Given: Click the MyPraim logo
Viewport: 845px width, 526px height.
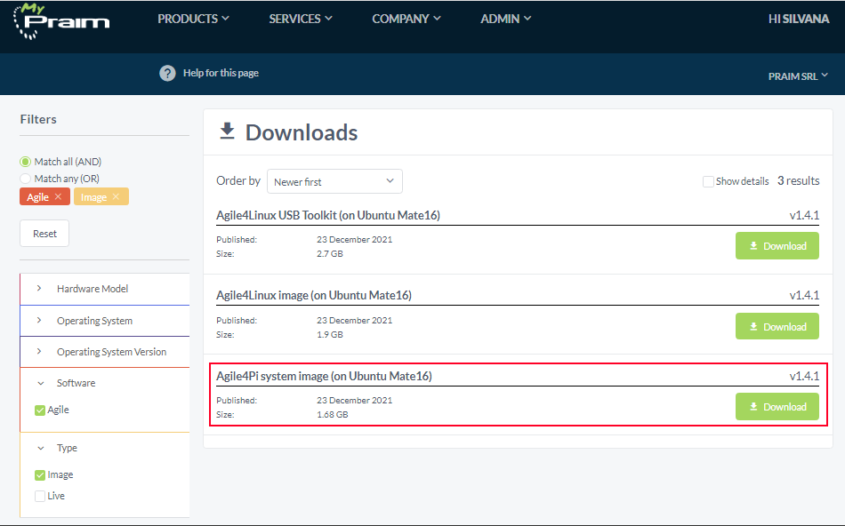Looking at the screenshot, I should point(60,21).
